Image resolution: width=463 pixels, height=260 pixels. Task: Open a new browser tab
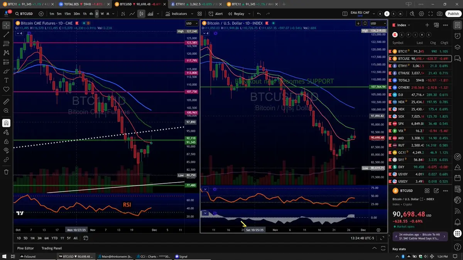(284, 4)
